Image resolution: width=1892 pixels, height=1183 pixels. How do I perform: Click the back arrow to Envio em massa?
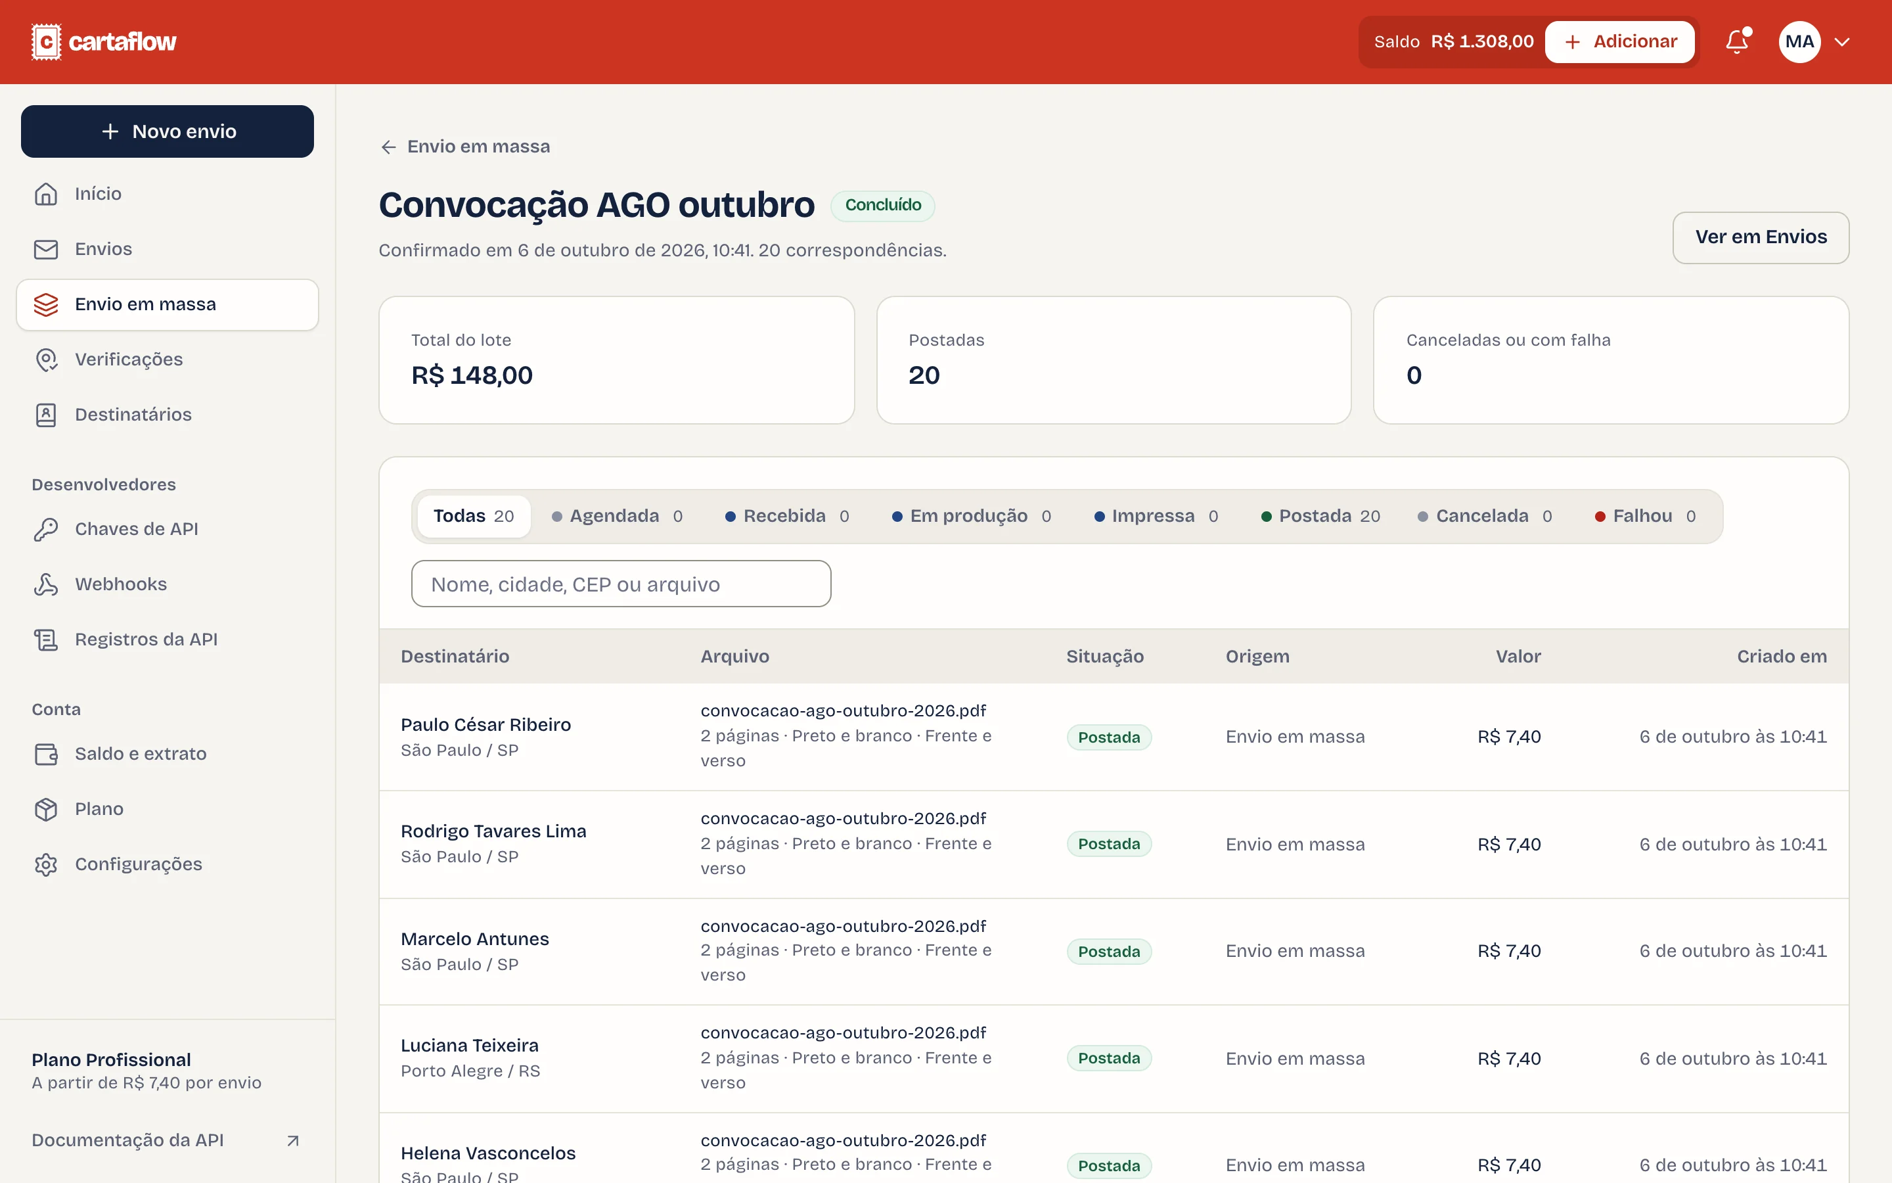pos(388,147)
